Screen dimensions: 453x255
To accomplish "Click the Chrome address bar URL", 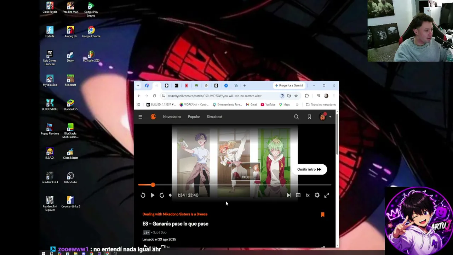I will (214, 96).
